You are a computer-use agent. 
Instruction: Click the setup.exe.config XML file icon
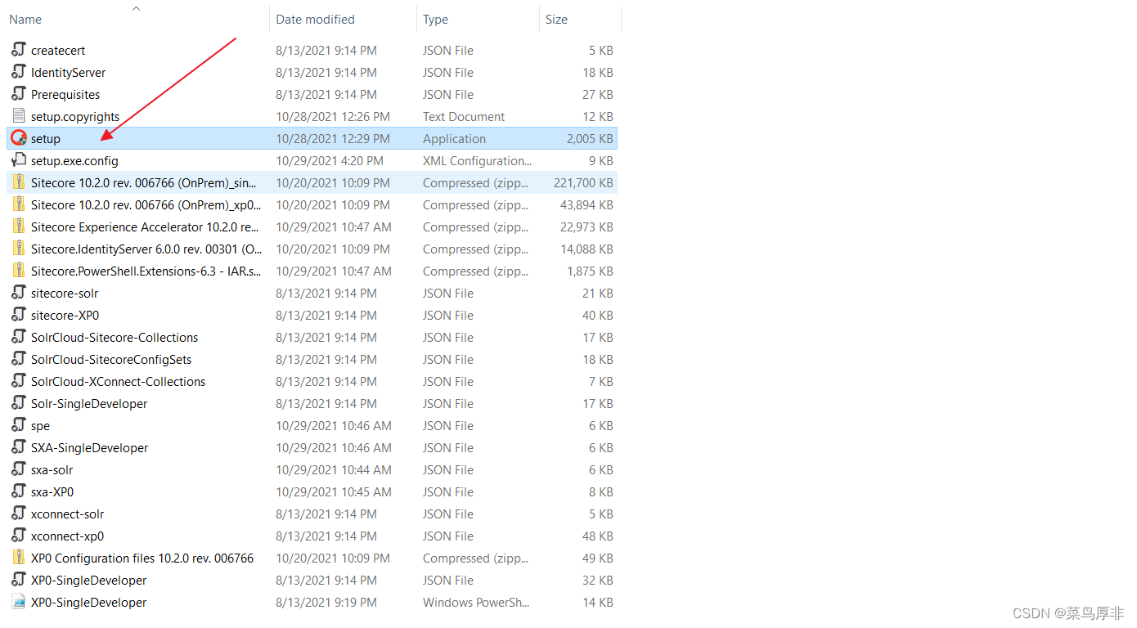click(19, 160)
